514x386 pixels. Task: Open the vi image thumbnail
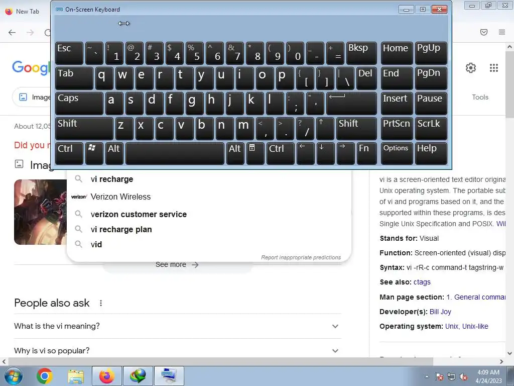(x=40, y=212)
